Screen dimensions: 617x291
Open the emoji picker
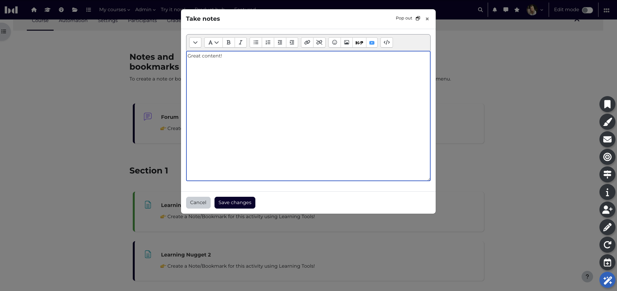(335, 42)
